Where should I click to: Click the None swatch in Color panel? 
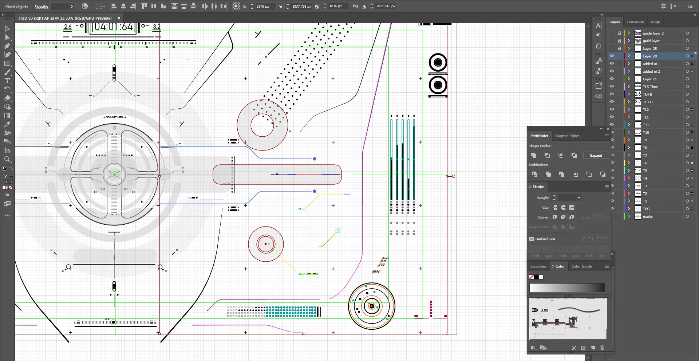coord(531,277)
